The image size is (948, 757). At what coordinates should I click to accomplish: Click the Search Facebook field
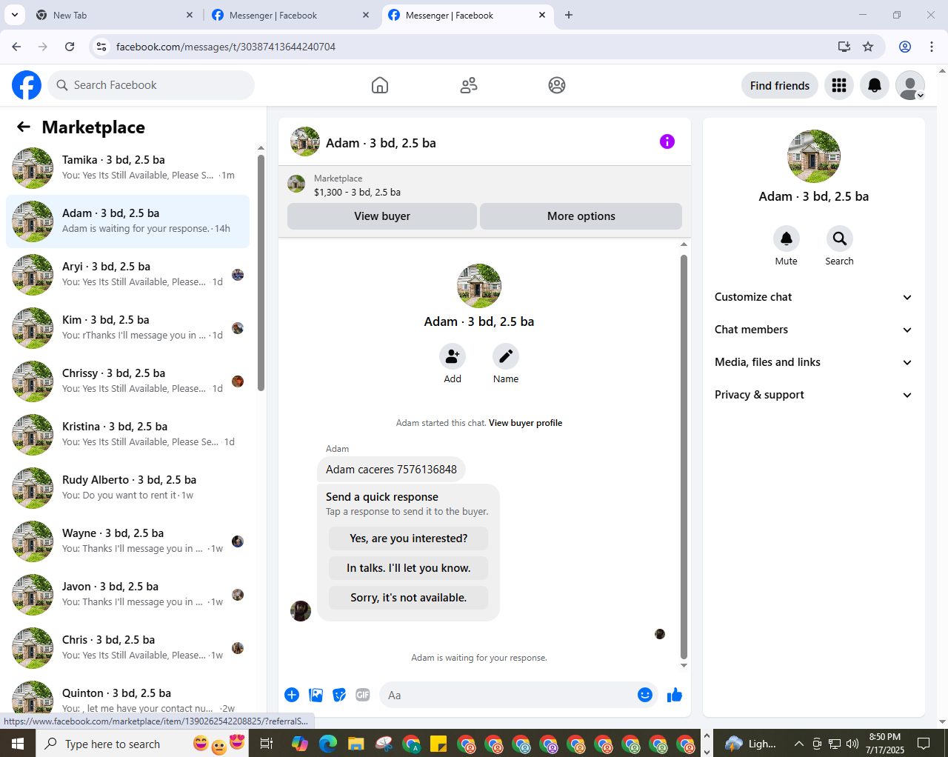click(151, 85)
